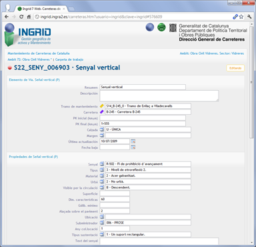The width and height of the screenshot is (256, 247).
Task: Click the green telephone icon in header
Action: click(161, 27)
